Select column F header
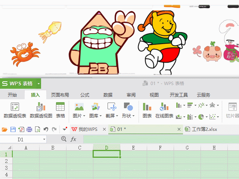The image size is (239, 179). pos(160,148)
